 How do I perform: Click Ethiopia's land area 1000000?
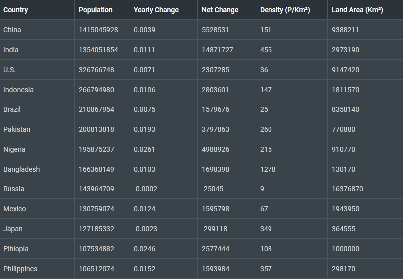click(x=345, y=249)
